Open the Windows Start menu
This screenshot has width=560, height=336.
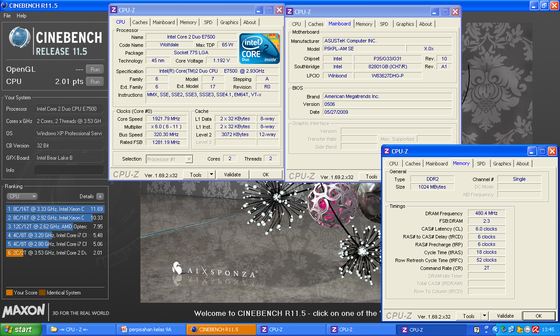click(x=21, y=329)
